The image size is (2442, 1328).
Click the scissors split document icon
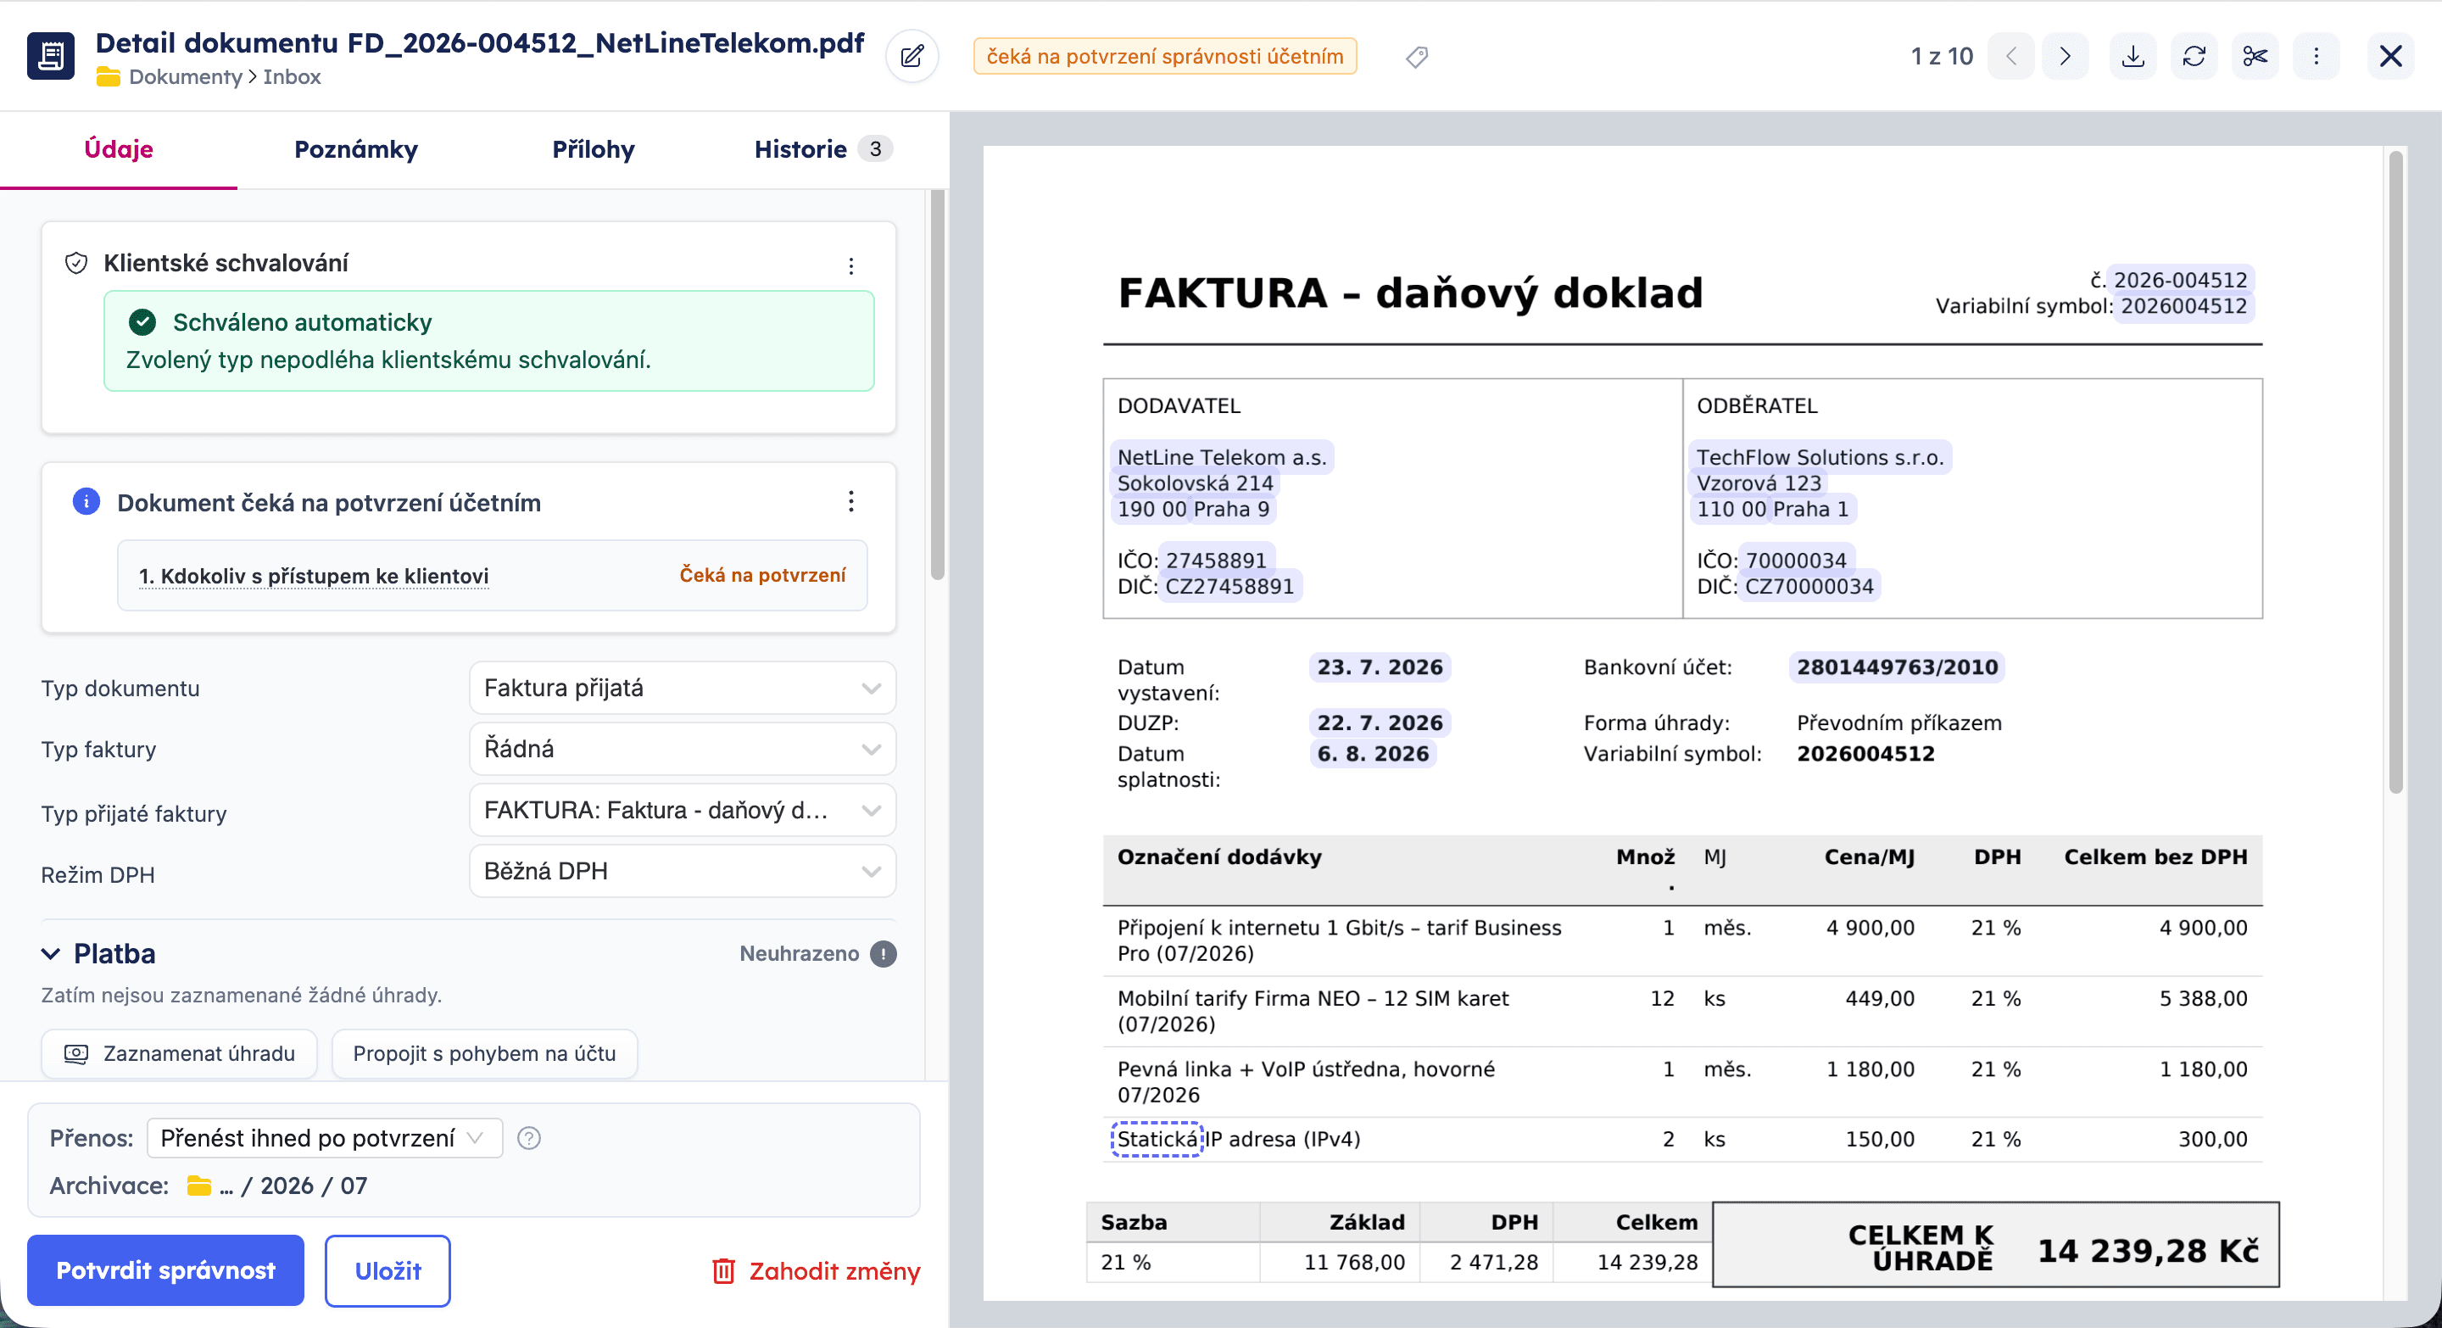click(2255, 57)
